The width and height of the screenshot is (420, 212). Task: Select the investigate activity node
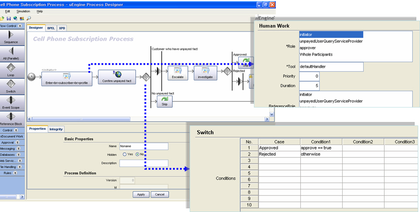(x=205, y=73)
